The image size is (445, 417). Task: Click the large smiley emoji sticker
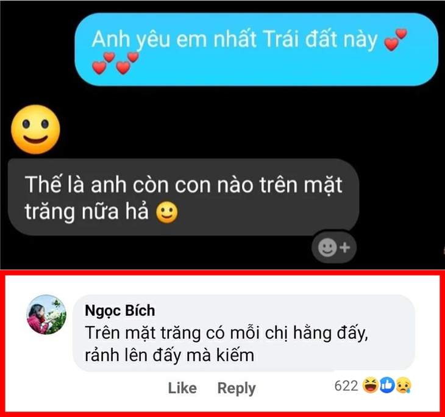coord(37,129)
